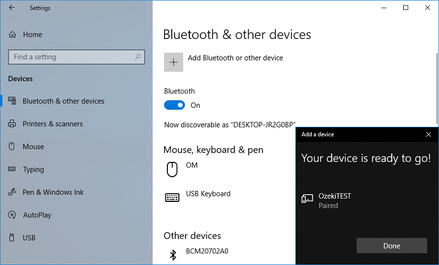Click the Find a setting field
The width and height of the screenshot is (439, 265).
76,57
